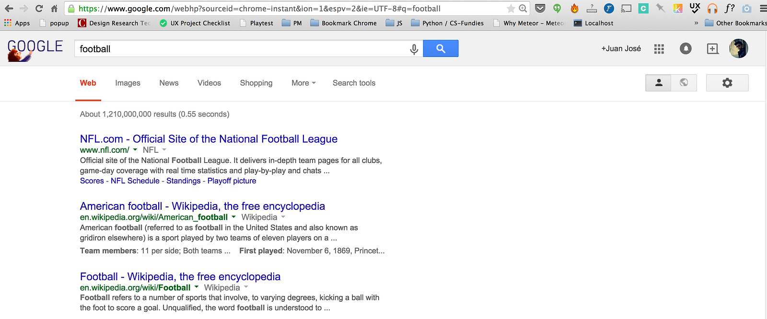Open the Other Bookmarks folder

pos(735,23)
